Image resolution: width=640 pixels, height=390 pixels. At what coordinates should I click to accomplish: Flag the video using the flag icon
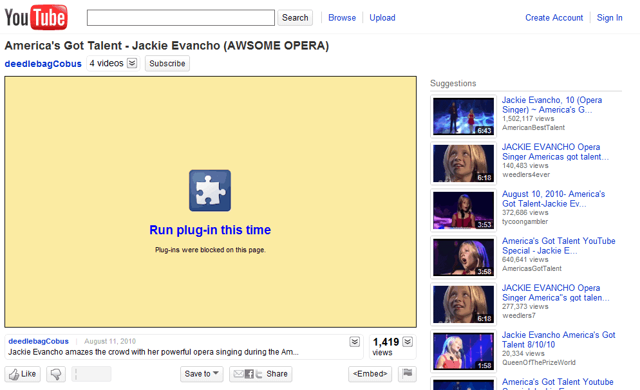pos(407,373)
